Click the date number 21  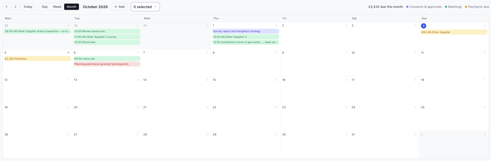pyautogui.click(x=145, y=107)
